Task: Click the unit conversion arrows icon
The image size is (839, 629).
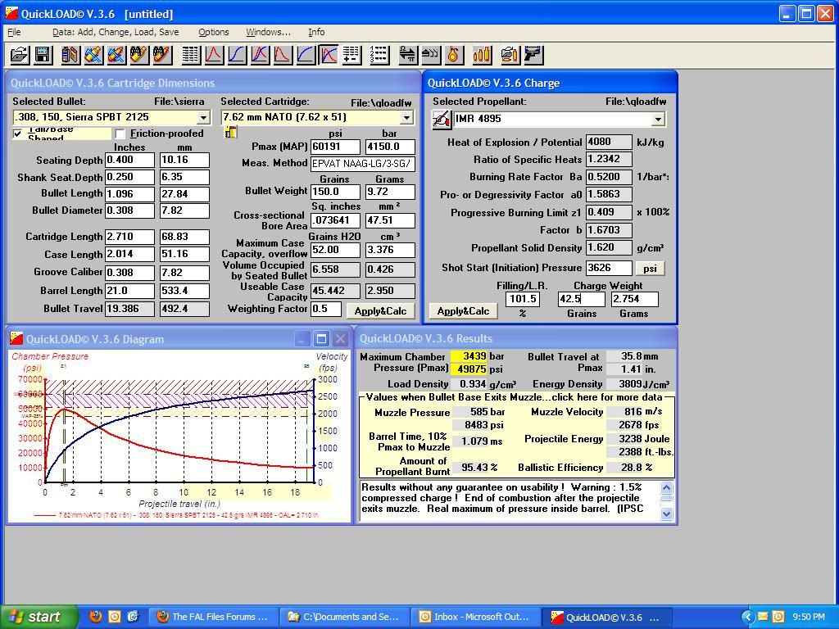Action: click(408, 55)
